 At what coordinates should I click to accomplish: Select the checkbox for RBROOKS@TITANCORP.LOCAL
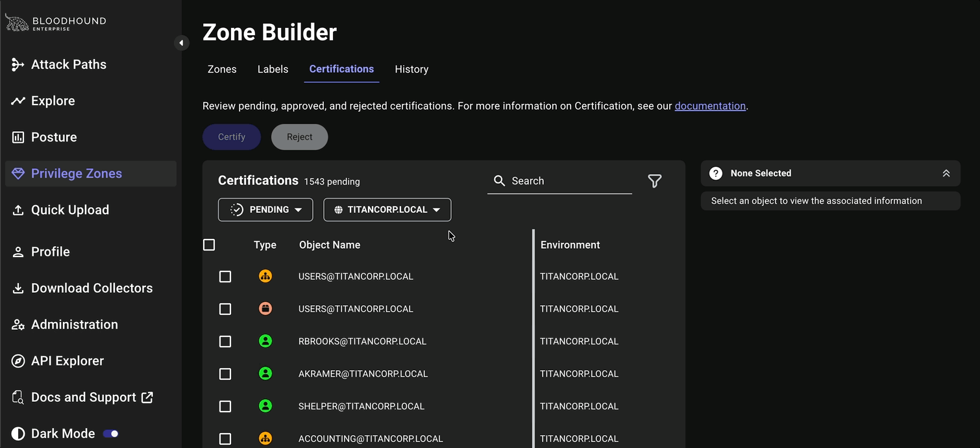225,342
